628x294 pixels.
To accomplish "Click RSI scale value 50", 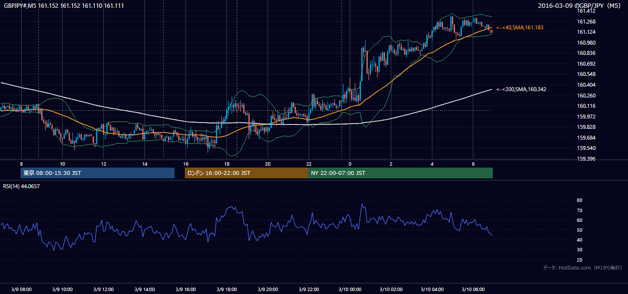I will [579, 230].
